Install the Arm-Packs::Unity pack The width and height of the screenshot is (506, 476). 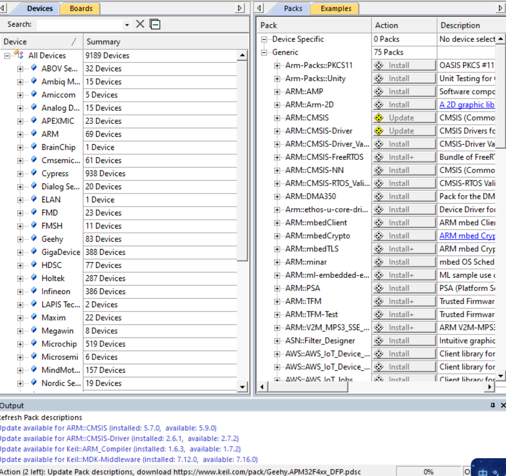[x=404, y=79]
